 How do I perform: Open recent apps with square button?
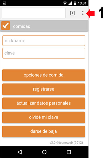click(x=69, y=152)
